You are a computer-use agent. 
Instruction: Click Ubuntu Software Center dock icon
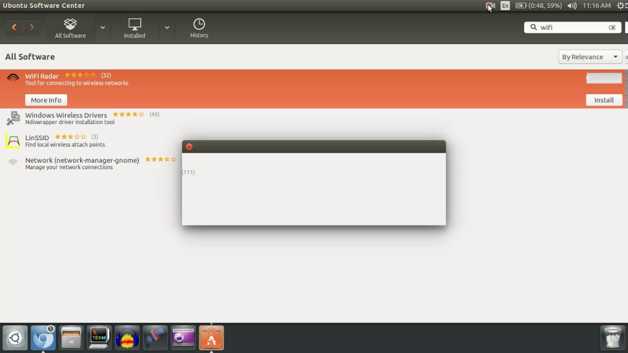(211, 338)
